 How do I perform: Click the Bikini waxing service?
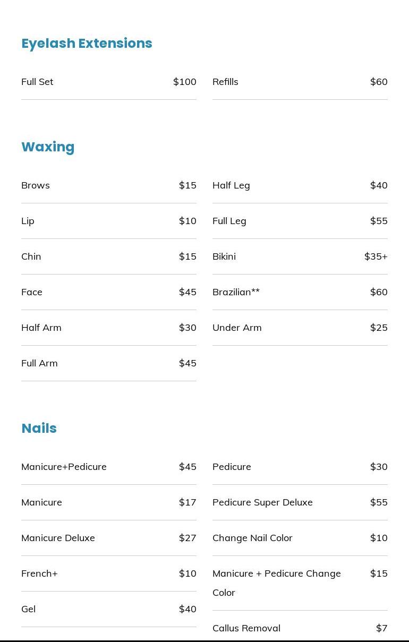[300, 256]
